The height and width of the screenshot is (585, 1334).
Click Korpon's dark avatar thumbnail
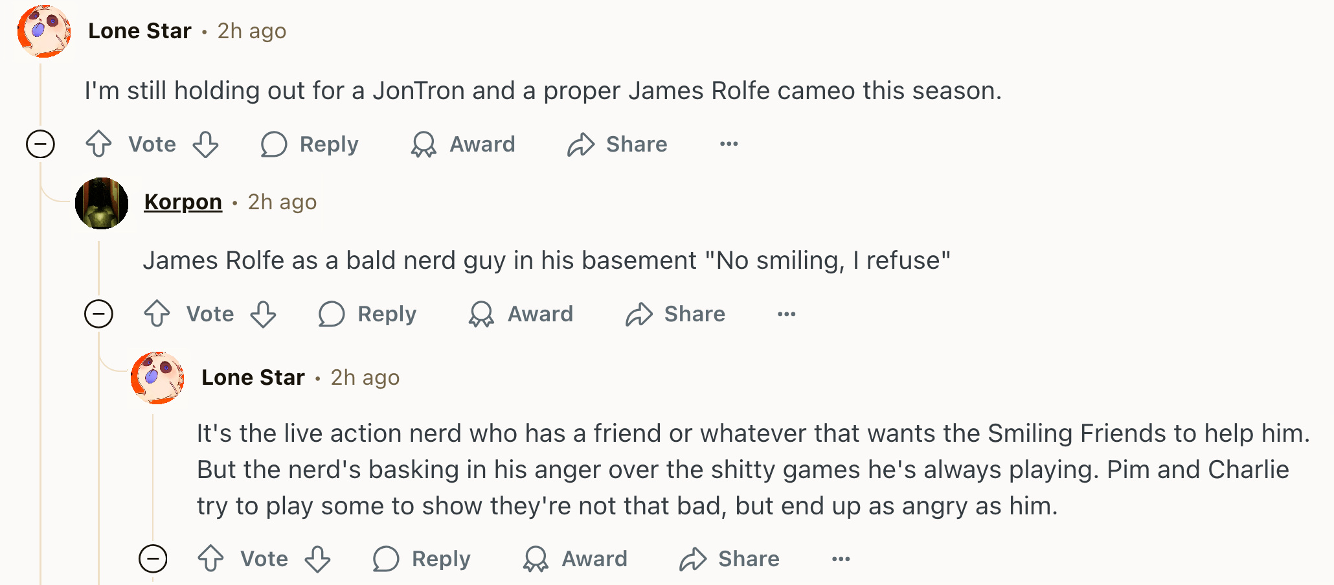click(x=102, y=203)
